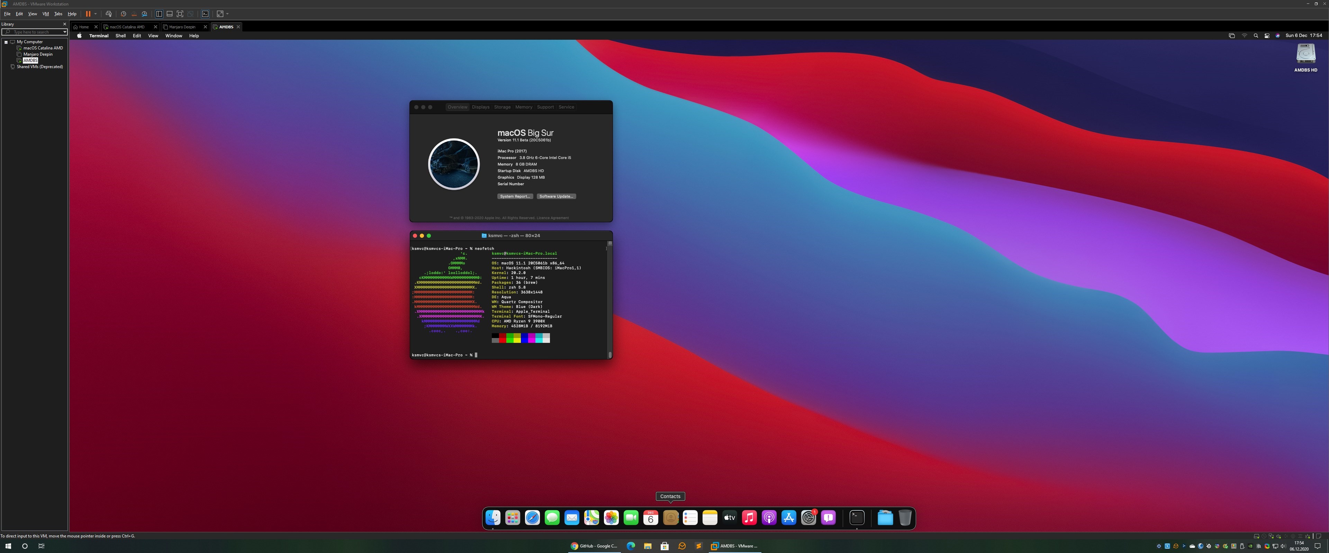Open the snapshot manager icon
This screenshot has height=553, width=1329.
(x=144, y=14)
